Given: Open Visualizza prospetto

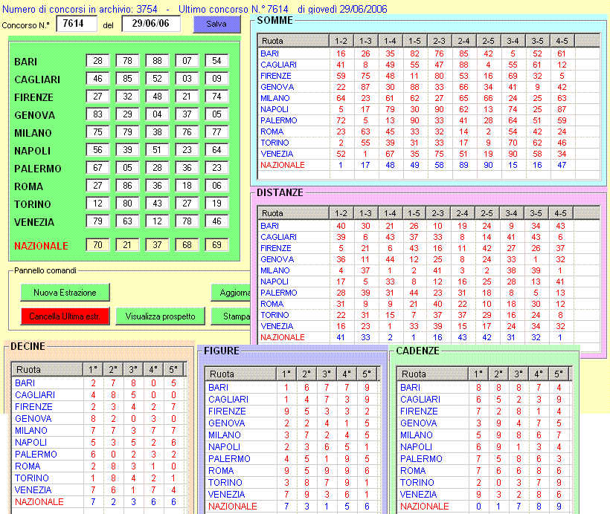Looking at the screenshot, I should coord(160,316).
